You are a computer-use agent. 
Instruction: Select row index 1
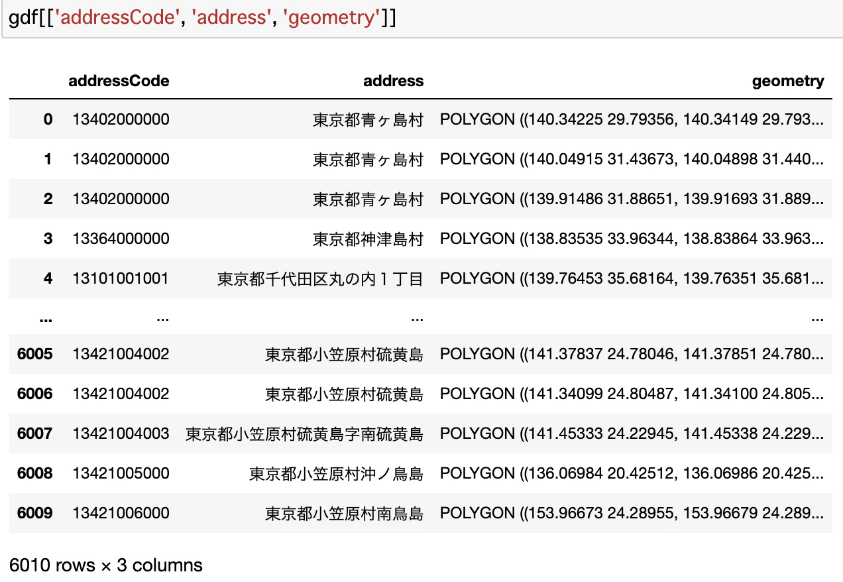(48, 159)
